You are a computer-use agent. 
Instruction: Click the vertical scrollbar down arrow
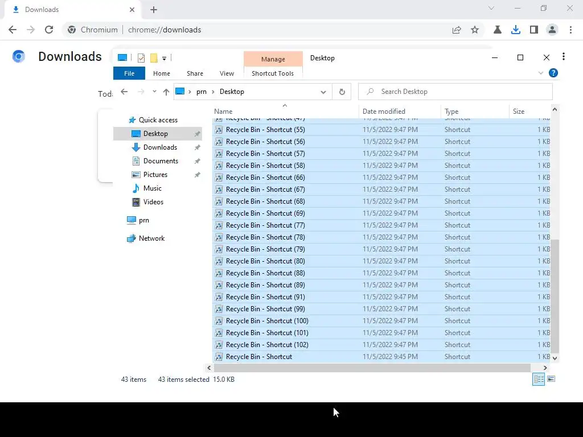click(555, 358)
